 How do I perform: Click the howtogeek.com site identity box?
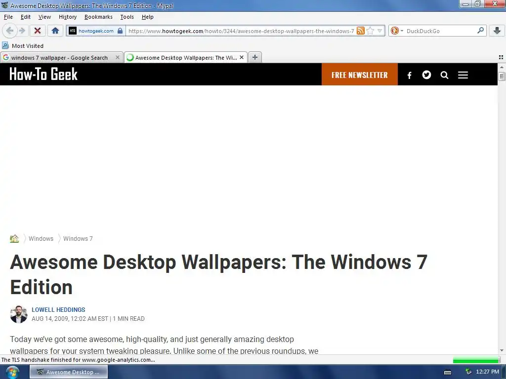pos(96,31)
